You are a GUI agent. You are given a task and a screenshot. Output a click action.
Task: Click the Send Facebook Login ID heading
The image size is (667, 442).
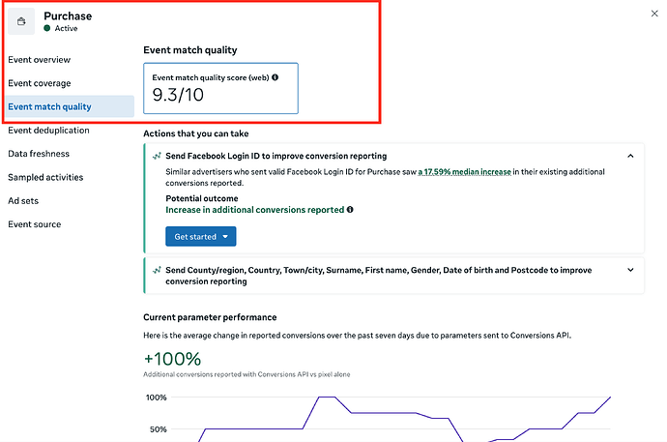coord(276,156)
